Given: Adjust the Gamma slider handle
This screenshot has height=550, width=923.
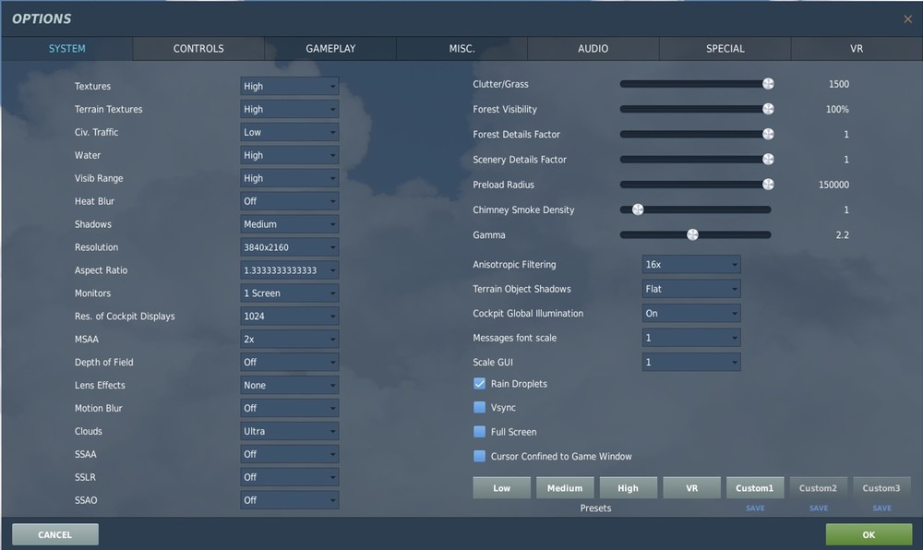Looking at the screenshot, I should (693, 234).
